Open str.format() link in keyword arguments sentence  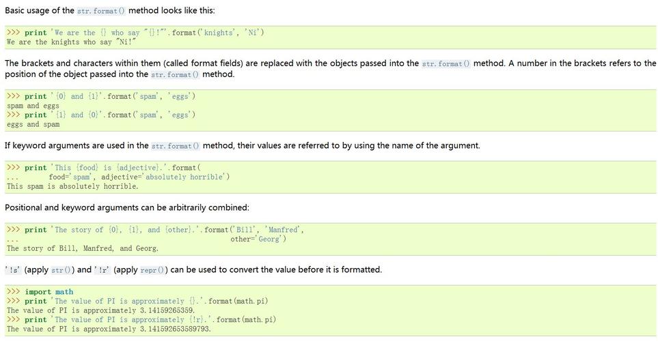coord(176,146)
